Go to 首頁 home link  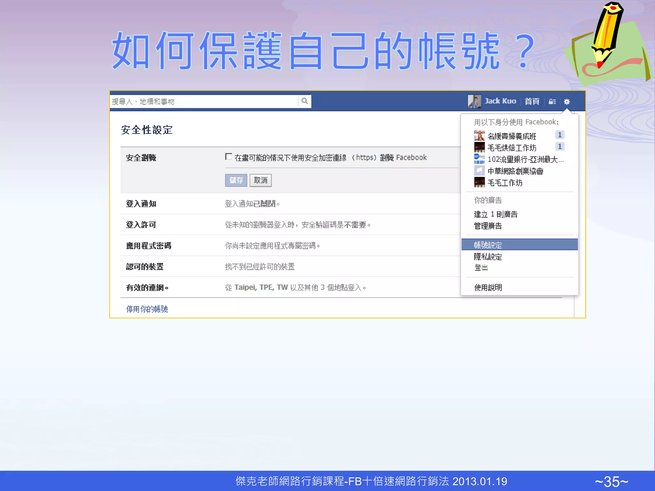(532, 101)
